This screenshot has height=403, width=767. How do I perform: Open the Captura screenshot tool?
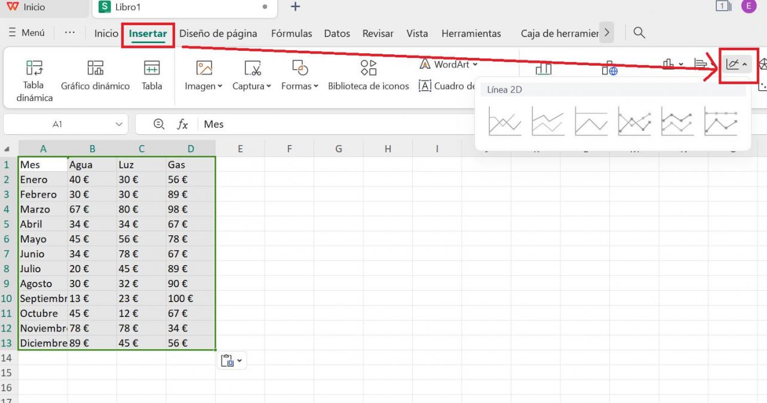pyautogui.click(x=251, y=75)
